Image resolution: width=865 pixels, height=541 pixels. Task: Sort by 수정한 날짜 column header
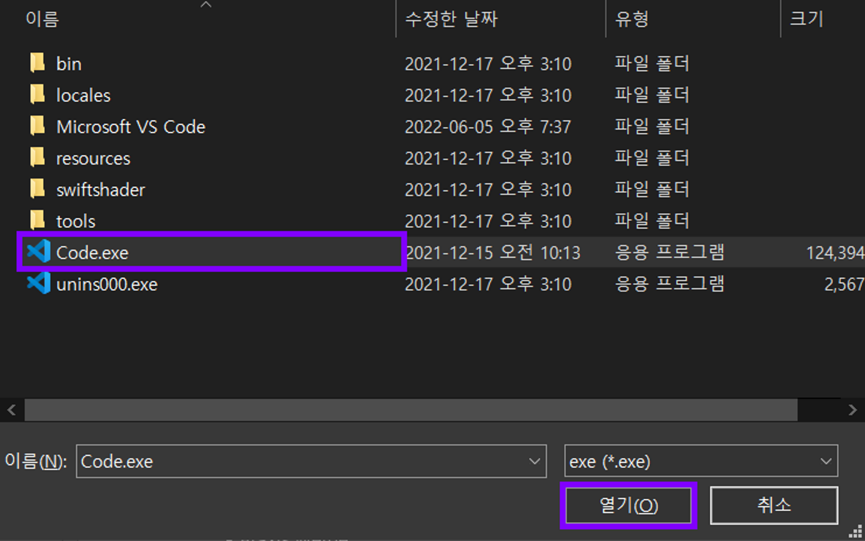click(x=451, y=19)
